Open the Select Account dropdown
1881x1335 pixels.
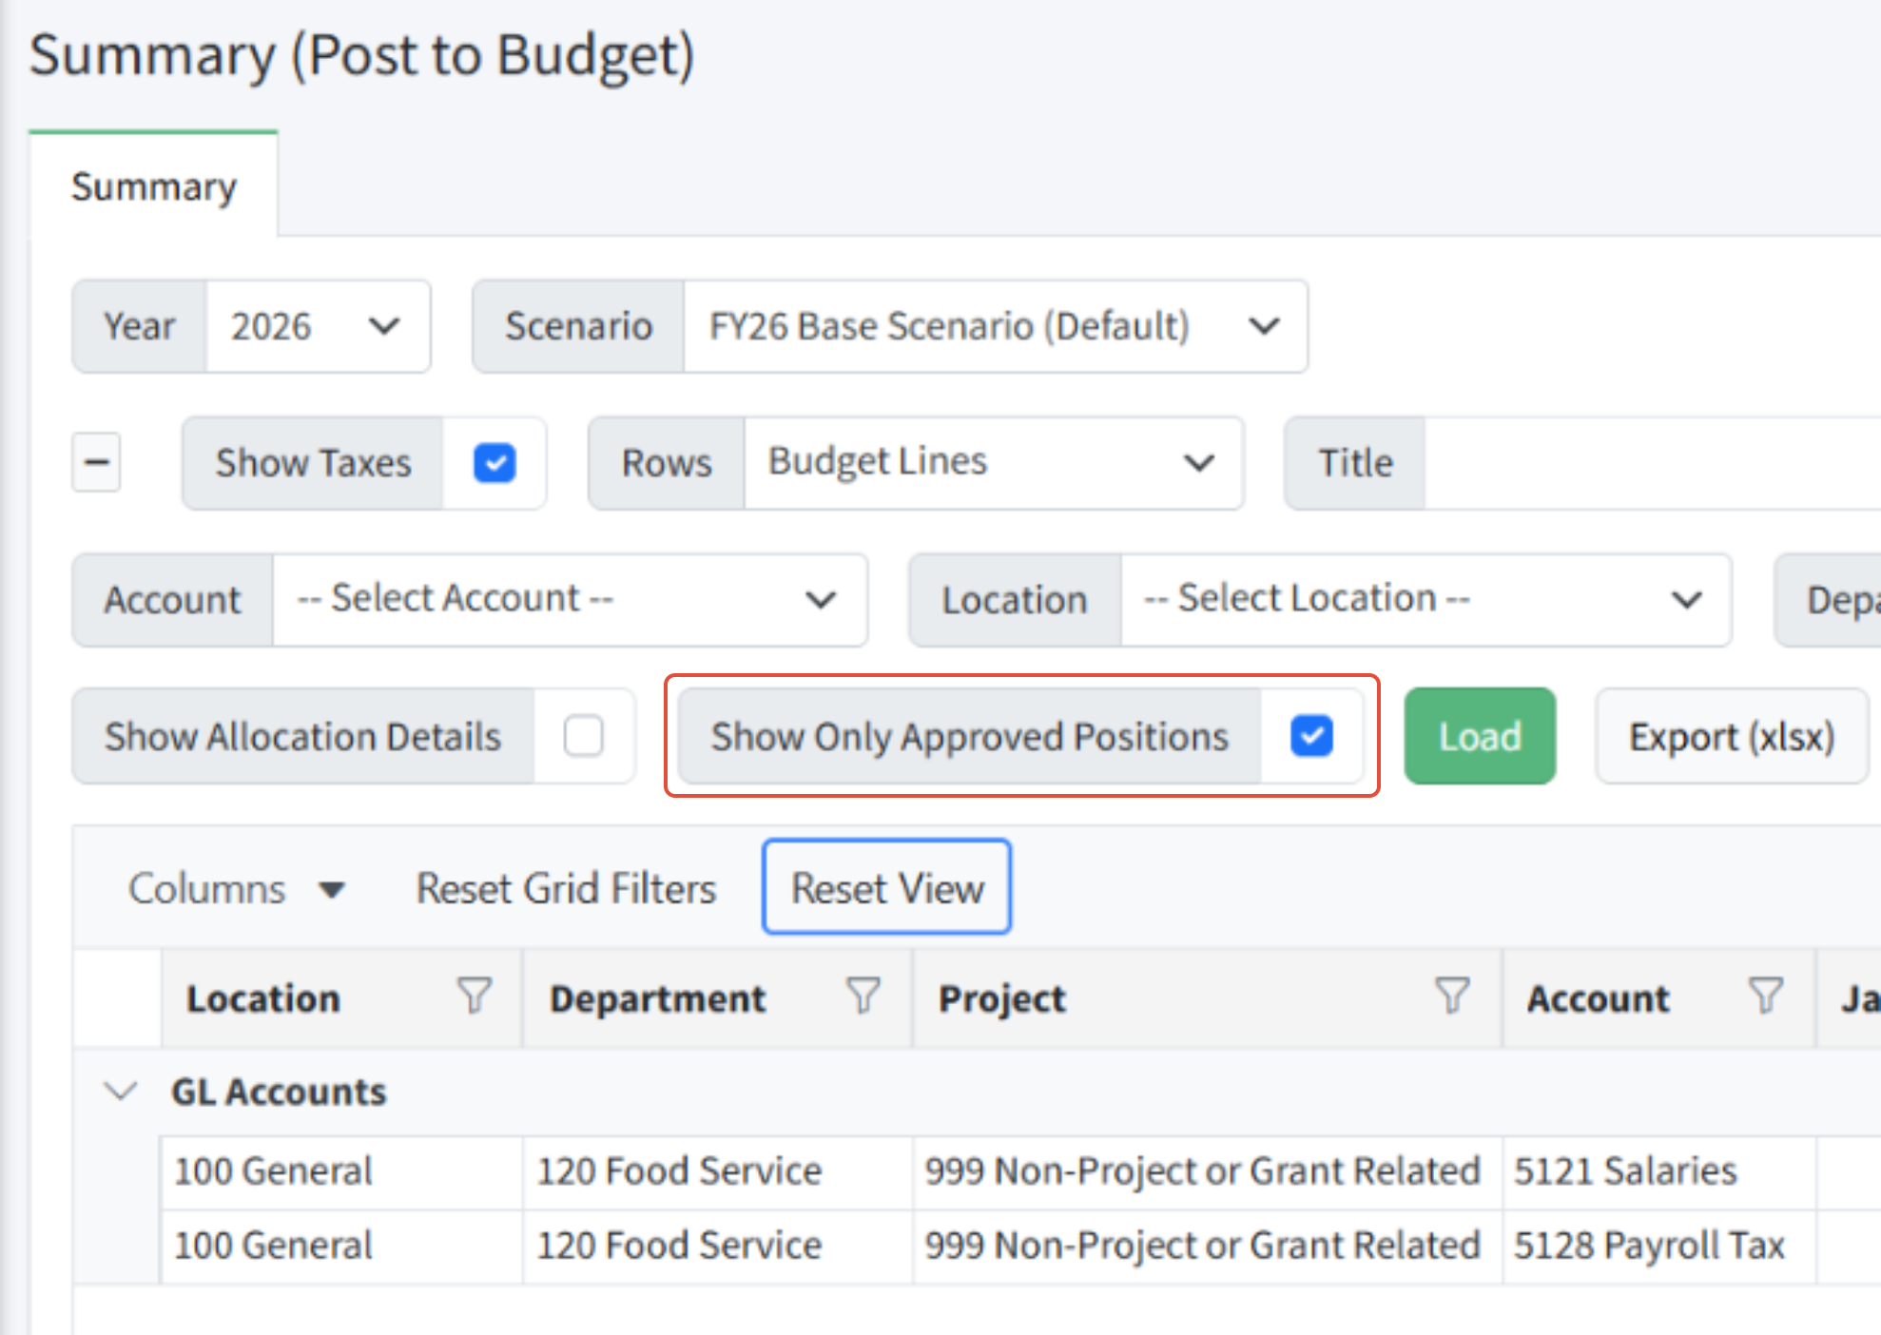pos(570,600)
